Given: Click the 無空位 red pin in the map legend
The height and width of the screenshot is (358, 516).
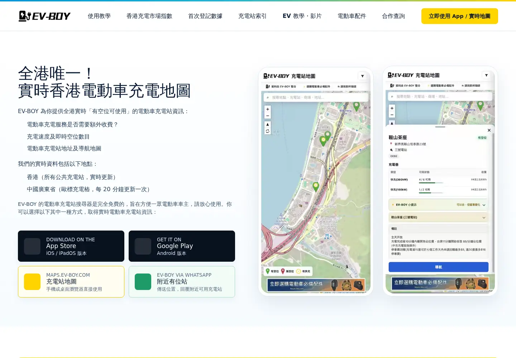Looking at the screenshot, I should tap(283, 271).
